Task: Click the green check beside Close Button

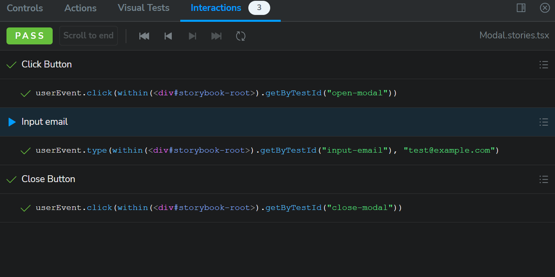Action: coord(12,179)
